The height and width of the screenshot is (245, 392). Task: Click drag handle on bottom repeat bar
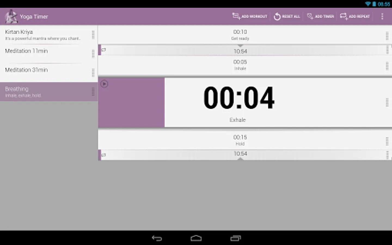(x=387, y=155)
